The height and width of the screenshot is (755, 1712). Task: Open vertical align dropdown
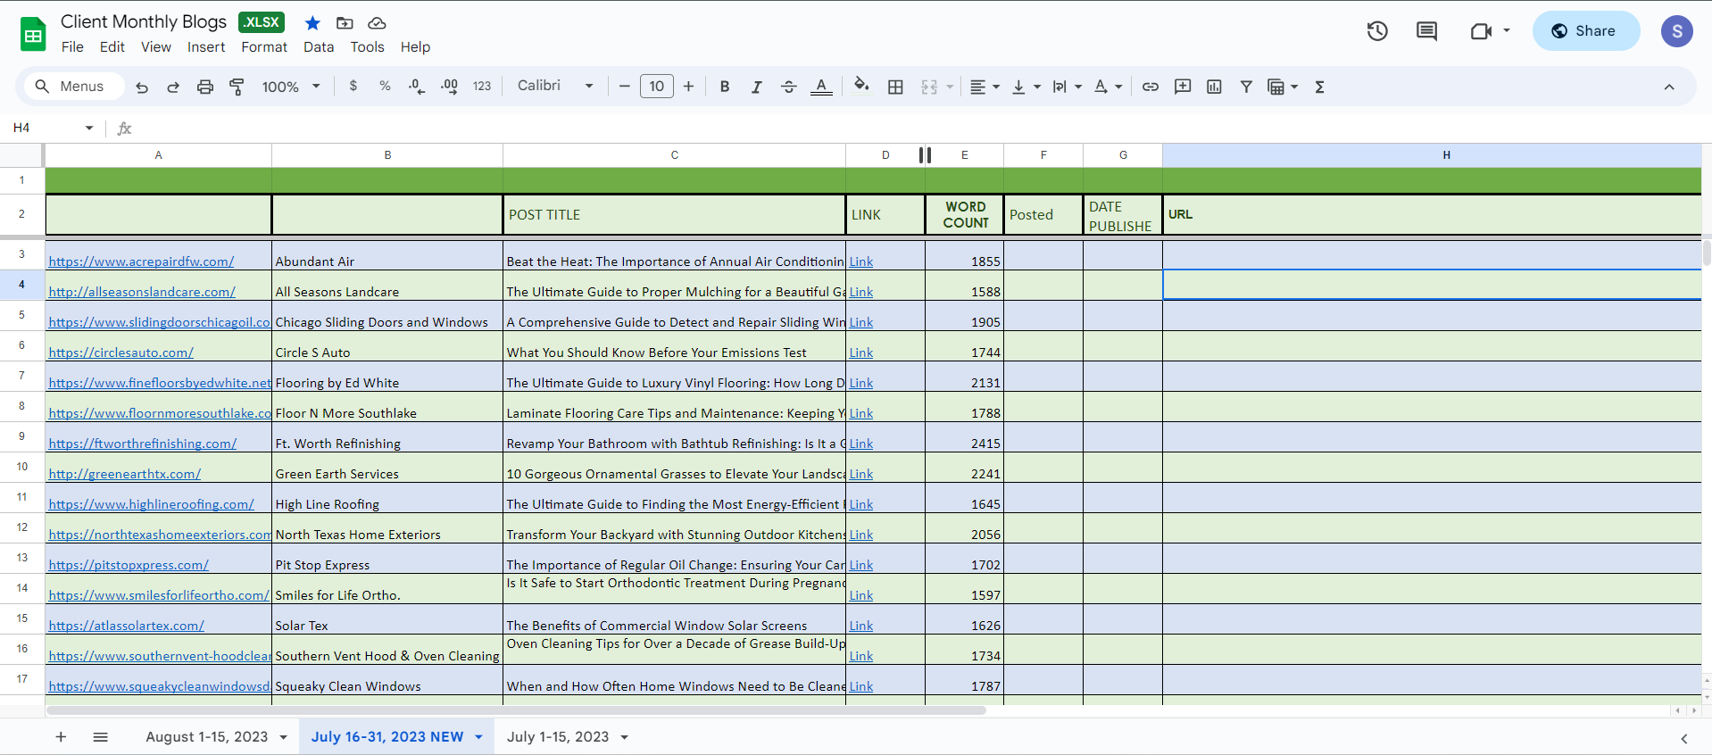coord(1026,87)
